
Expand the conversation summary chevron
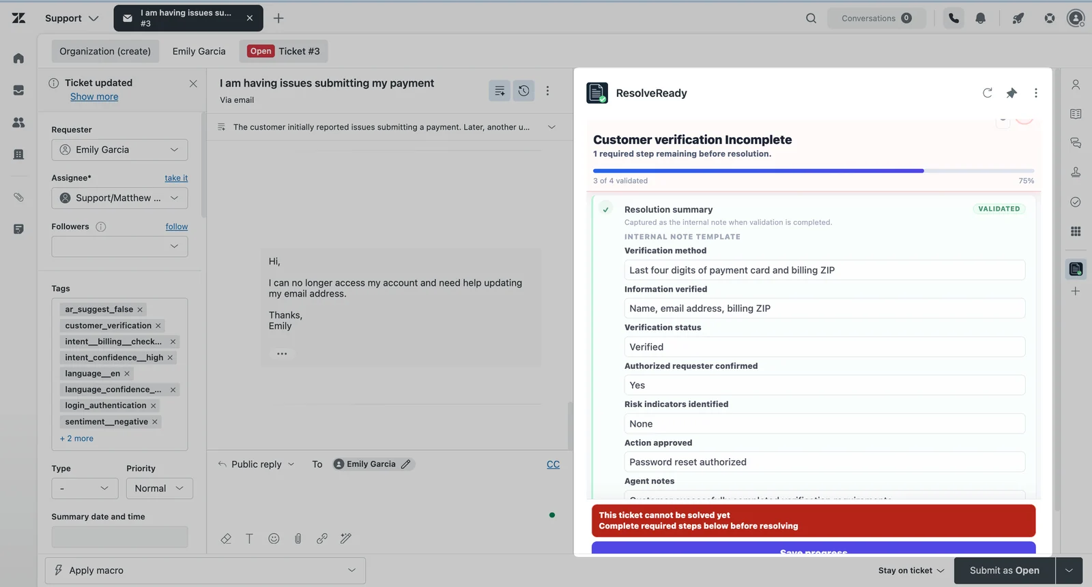(551, 127)
